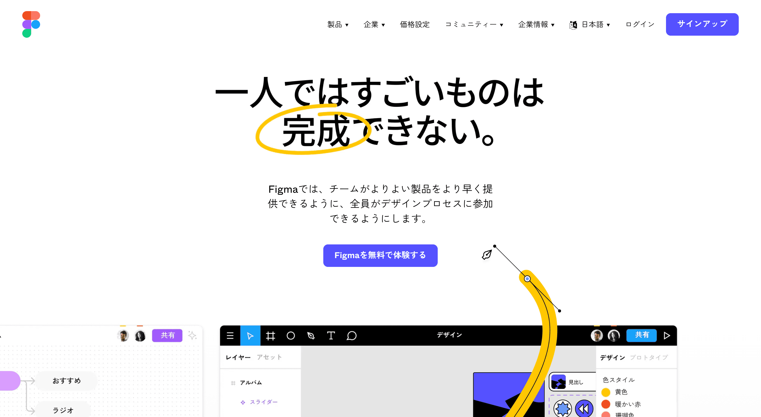This screenshot has height=417, width=761.
Task: Select the Frame tool
Action: 270,335
